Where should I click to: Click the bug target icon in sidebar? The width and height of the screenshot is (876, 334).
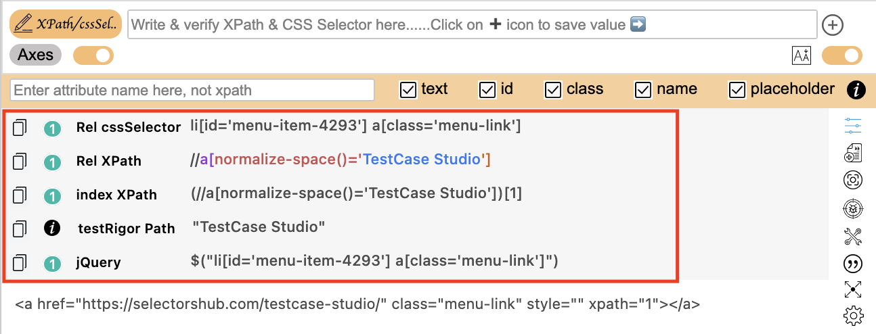tap(853, 208)
